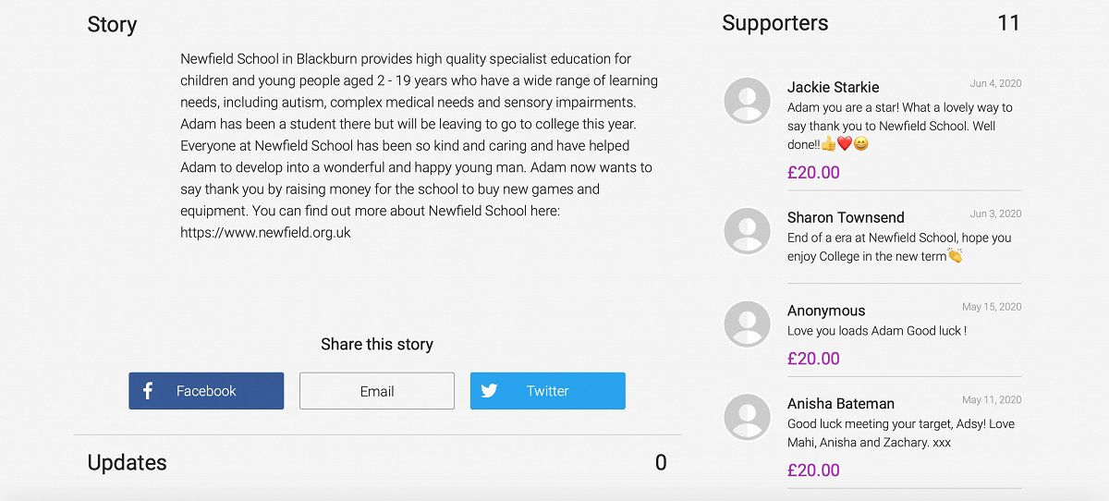Select the Jackie Starkie supporter name
The image size is (1109, 501).
coord(833,87)
